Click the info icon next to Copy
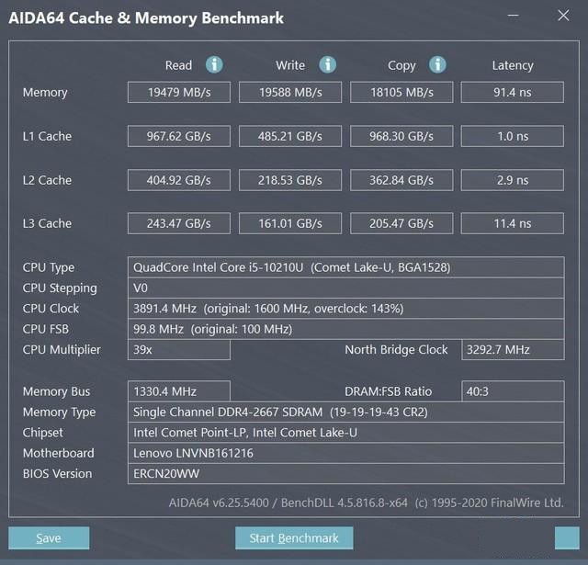This screenshot has height=565, width=588. coord(437,65)
